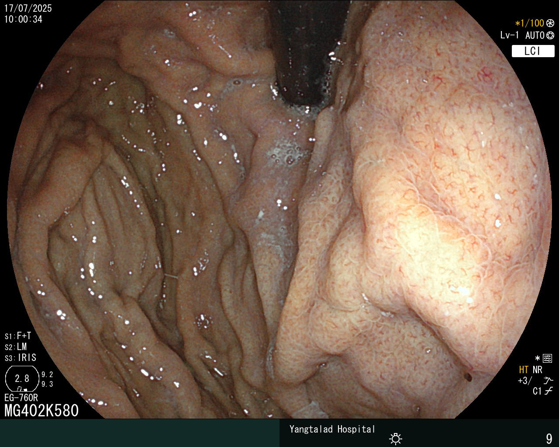Image resolution: width=559 pixels, height=447 pixels.
Task: Click the Yangtalad Hospital label
Action: pos(332,429)
